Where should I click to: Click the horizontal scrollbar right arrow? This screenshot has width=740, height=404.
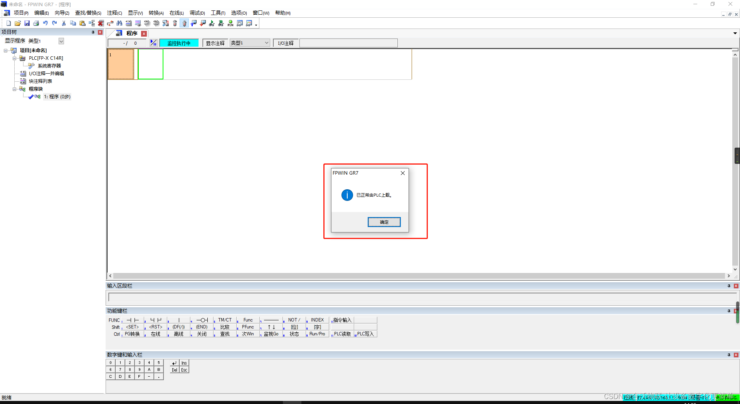tap(728, 276)
